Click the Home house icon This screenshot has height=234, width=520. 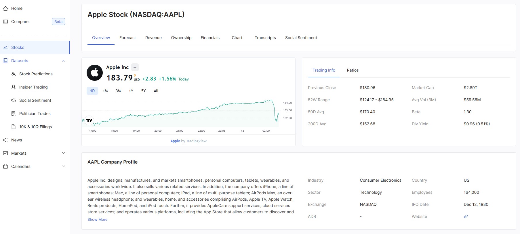pos(5,8)
